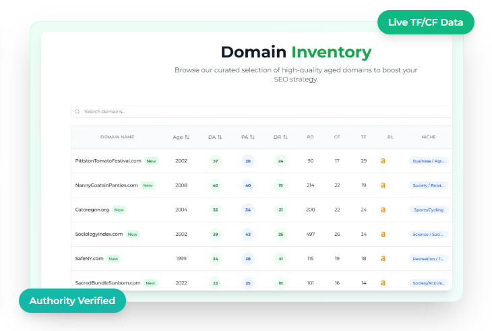The image size is (492, 331).
Task: Click the magnifier icon in search bar
Action: pos(78,112)
